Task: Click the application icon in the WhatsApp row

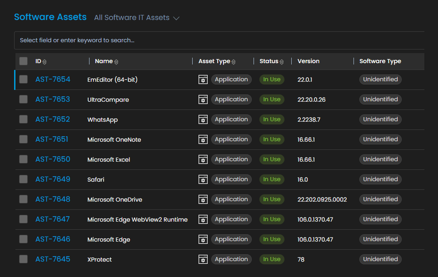Action: (203, 119)
